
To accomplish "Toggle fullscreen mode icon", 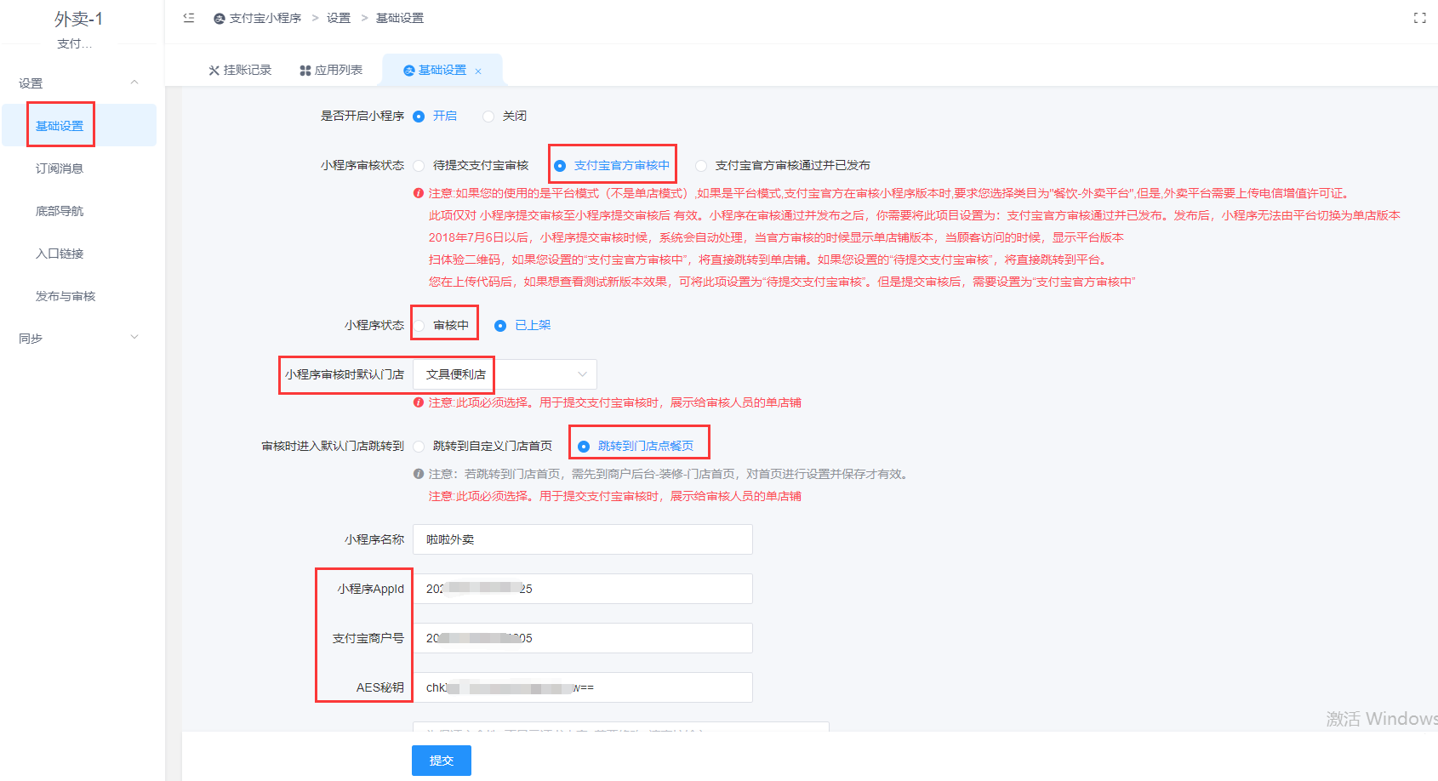I will click(1419, 18).
